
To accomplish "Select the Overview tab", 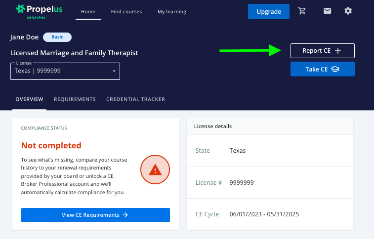I will pyautogui.click(x=29, y=99).
